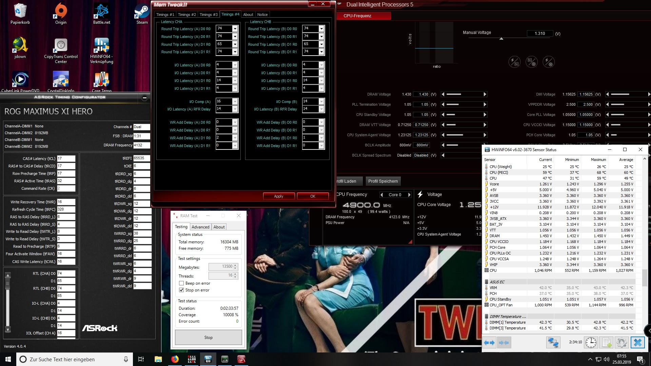Viewport: 651px width, 366px height.
Task: Open the Origin desktop shortcut
Action: (61, 14)
